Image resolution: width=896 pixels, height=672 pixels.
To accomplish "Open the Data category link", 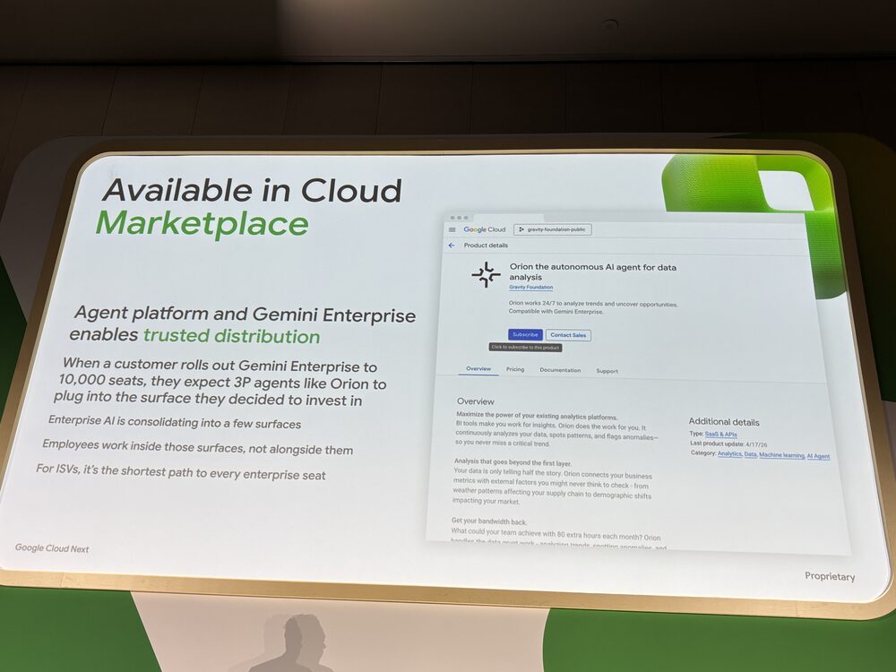I will pos(750,454).
